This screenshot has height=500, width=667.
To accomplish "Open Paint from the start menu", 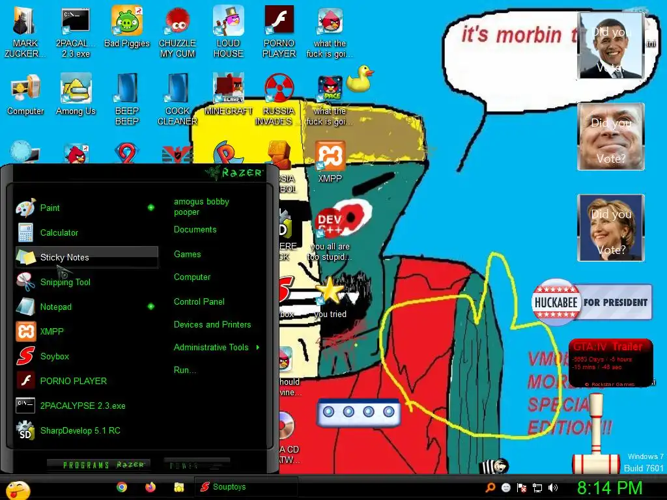I will click(x=87, y=208).
